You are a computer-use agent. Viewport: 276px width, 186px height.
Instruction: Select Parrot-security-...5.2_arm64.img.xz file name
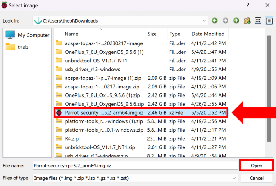click(x=104, y=113)
